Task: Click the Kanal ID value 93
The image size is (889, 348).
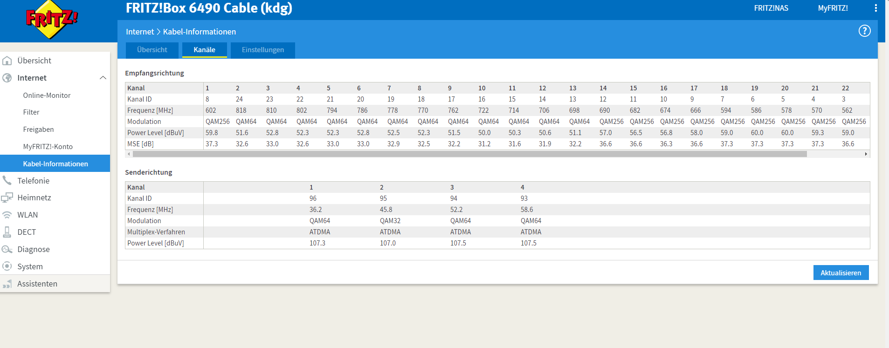Action: (x=524, y=198)
